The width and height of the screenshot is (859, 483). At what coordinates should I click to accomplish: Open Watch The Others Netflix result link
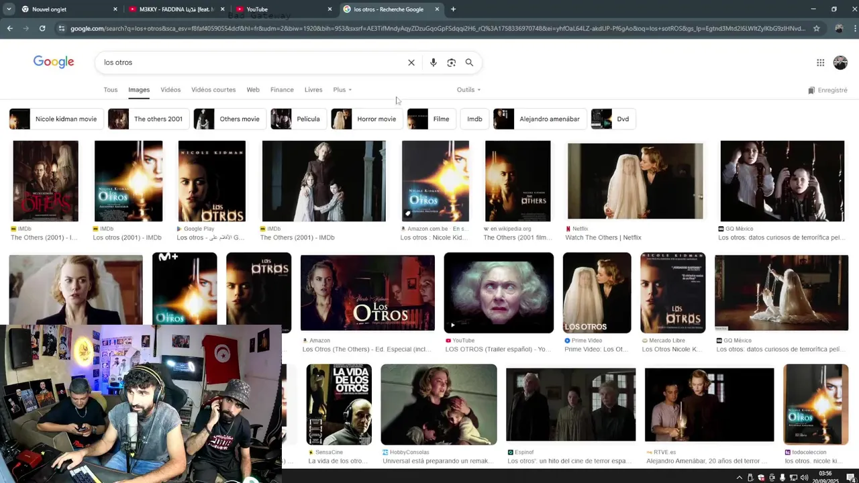603,237
